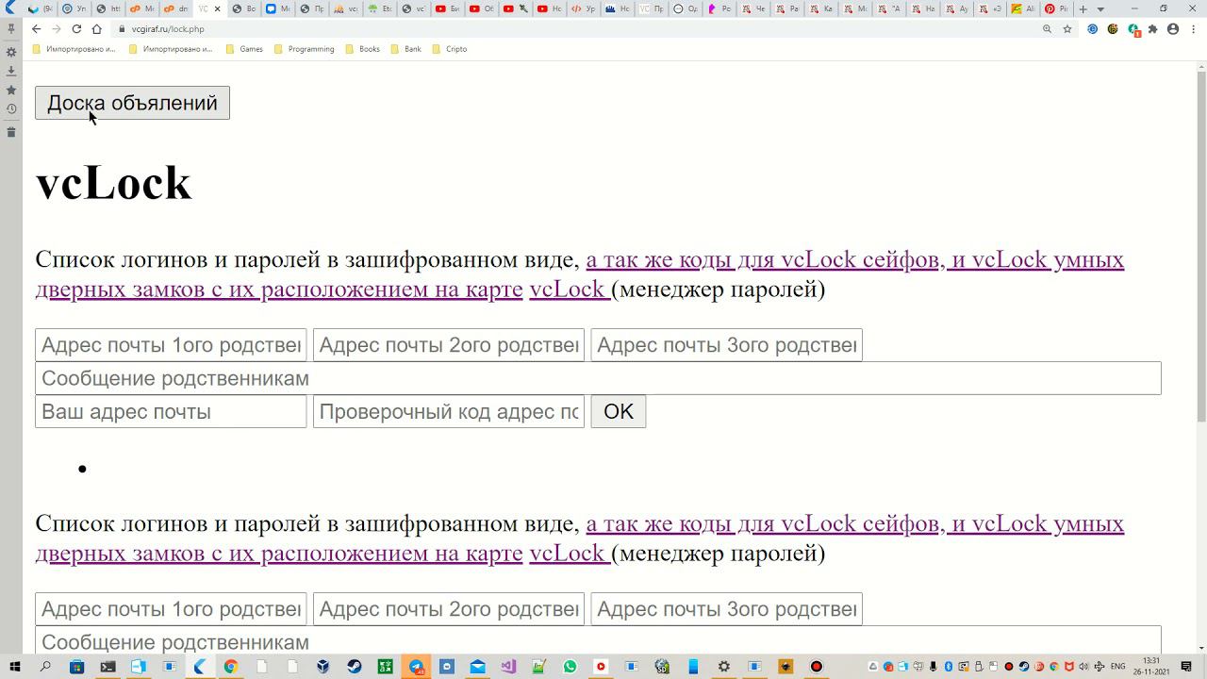This screenshot has height=679, width=1207.
Task: Open a new tab with plus button
Action: 1083,8
